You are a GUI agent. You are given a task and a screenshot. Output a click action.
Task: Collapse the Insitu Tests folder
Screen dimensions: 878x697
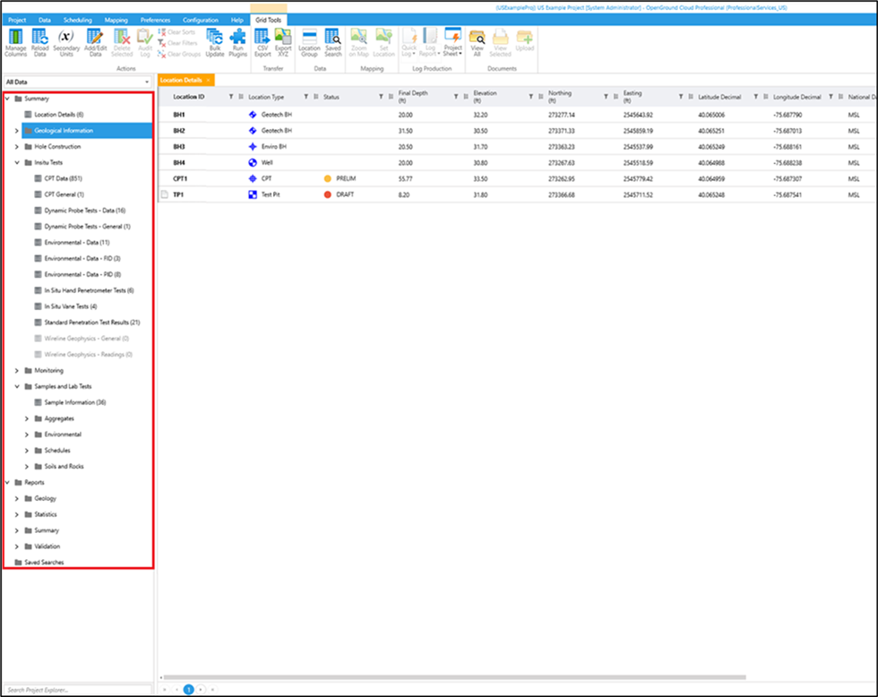[x=17, y=163]
